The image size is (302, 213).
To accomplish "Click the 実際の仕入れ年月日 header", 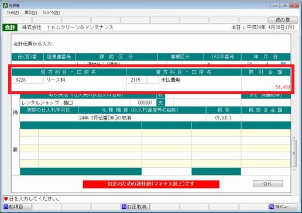I will (x=49, y=110).
